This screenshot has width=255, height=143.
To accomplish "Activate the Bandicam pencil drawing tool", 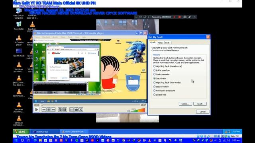I will click(190, 17).
